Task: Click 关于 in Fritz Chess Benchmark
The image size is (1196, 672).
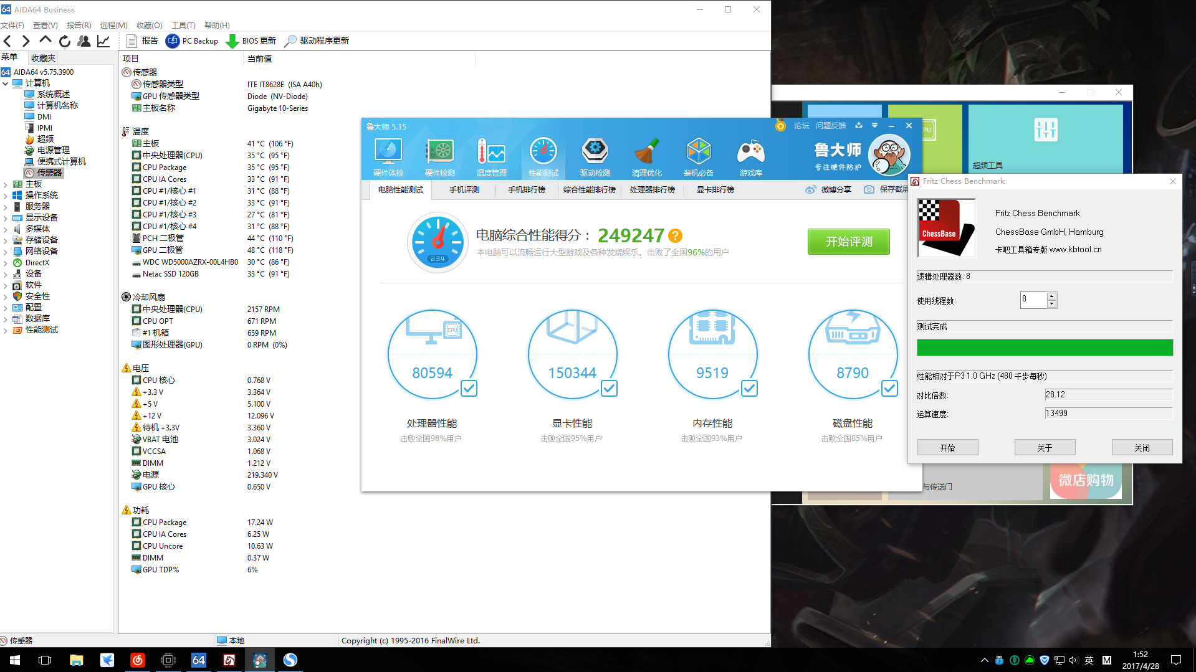Action: pyautogui.click(x=1045, y=448)
